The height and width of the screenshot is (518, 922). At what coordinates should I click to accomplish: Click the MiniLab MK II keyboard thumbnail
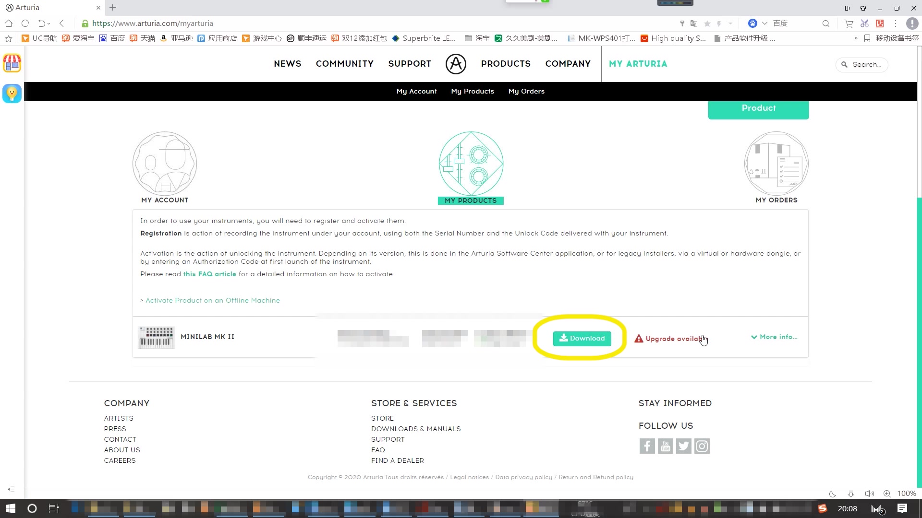156,337
